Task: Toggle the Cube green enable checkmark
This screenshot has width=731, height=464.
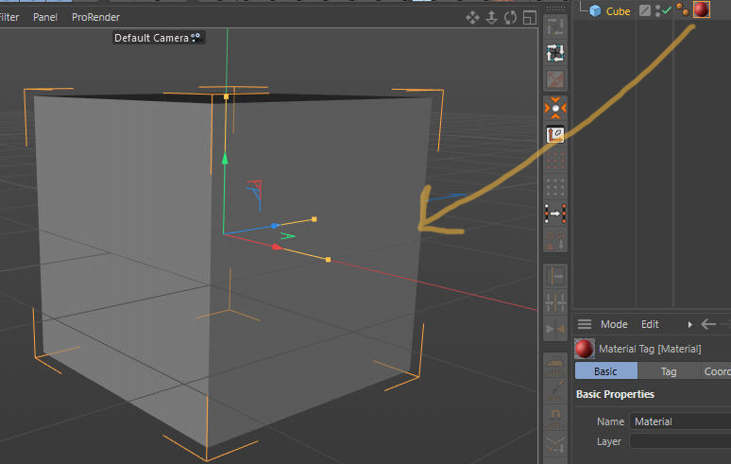Action: tap(667, 11)
